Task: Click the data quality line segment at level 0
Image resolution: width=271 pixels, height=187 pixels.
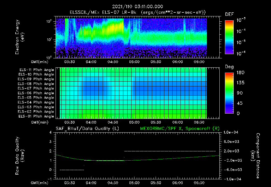Action: pyautogui.click(x=72, y=170)
